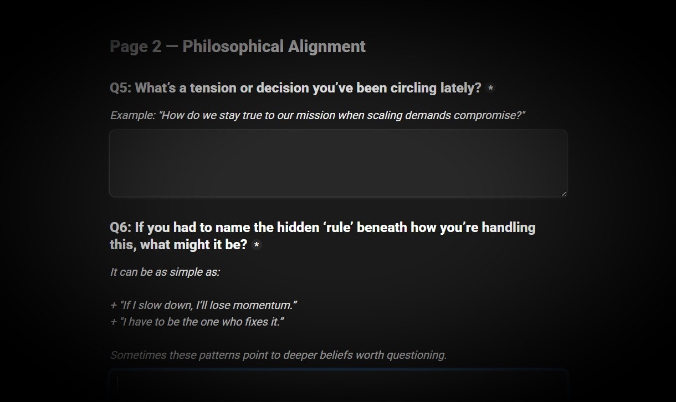Select the Page 2 Philosophical Alignment heading
The image size is (676, 402).
tap(238, 47)
